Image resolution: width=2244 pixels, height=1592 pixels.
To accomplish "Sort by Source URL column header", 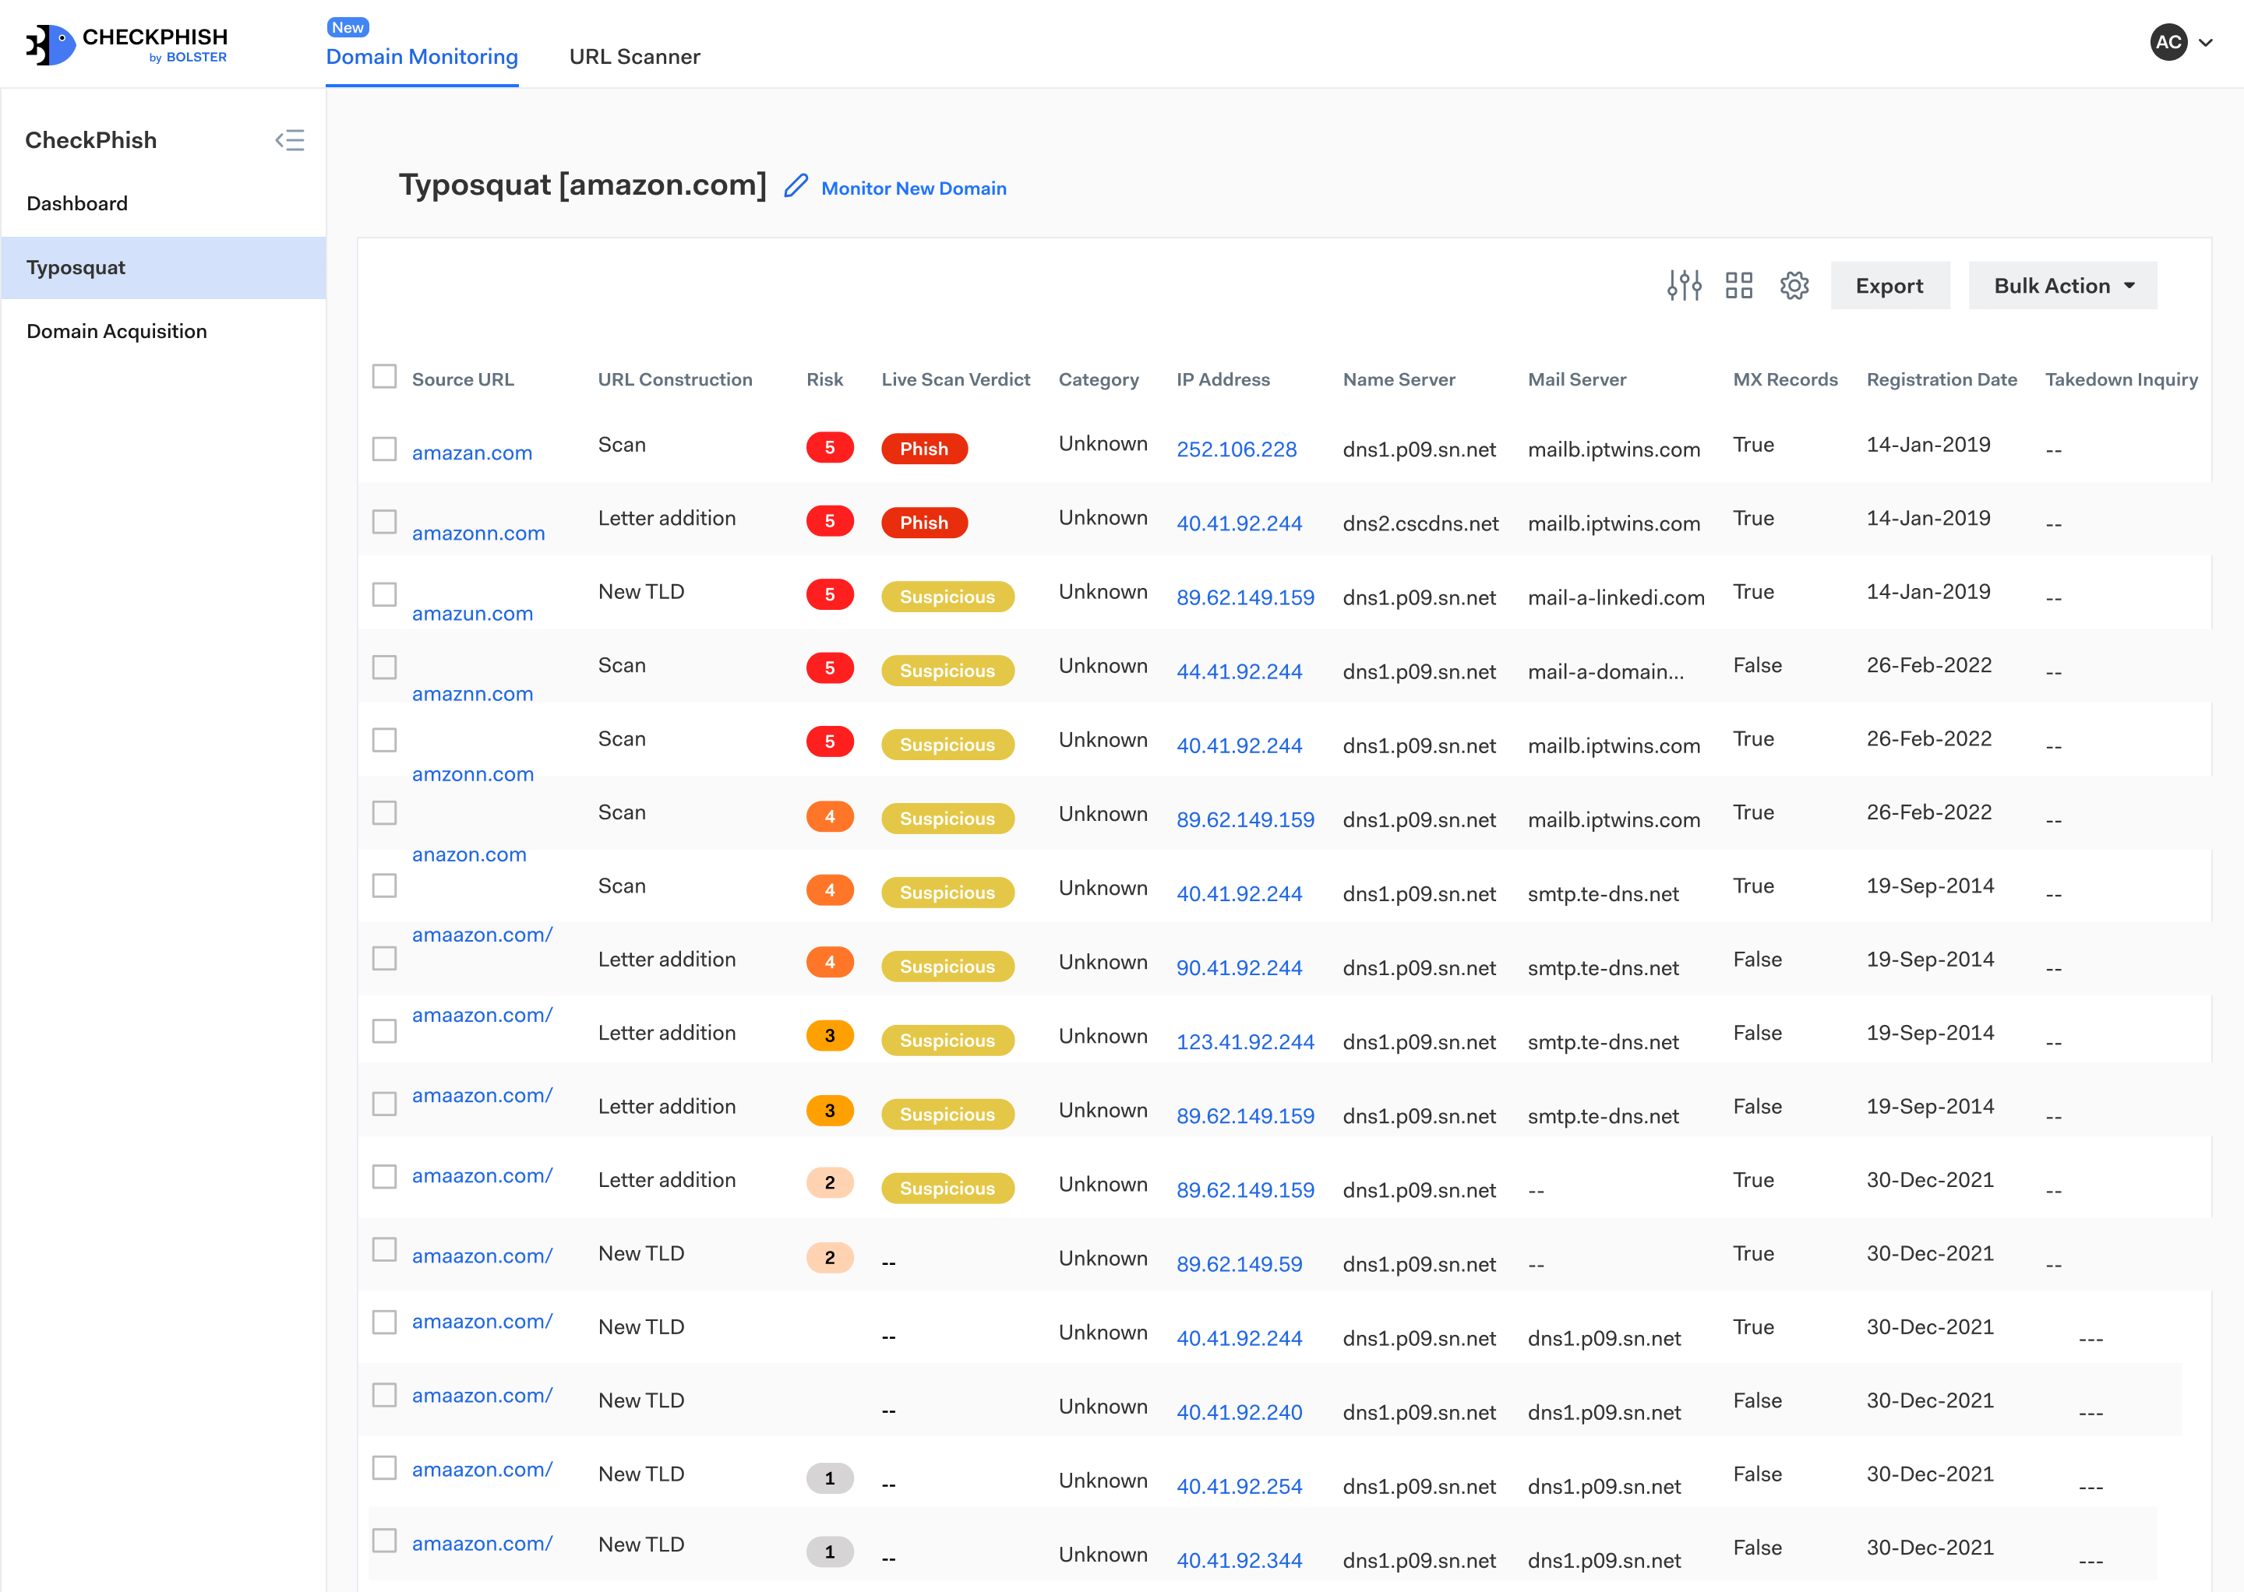I will [463, 379].
